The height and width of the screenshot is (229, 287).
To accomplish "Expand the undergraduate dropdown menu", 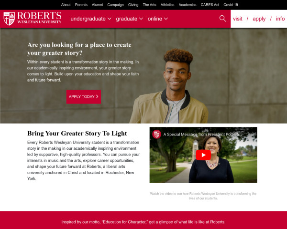I will (x=91, y=19).
